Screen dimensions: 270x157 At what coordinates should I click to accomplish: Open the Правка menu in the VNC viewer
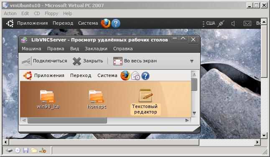pos(56,49)
